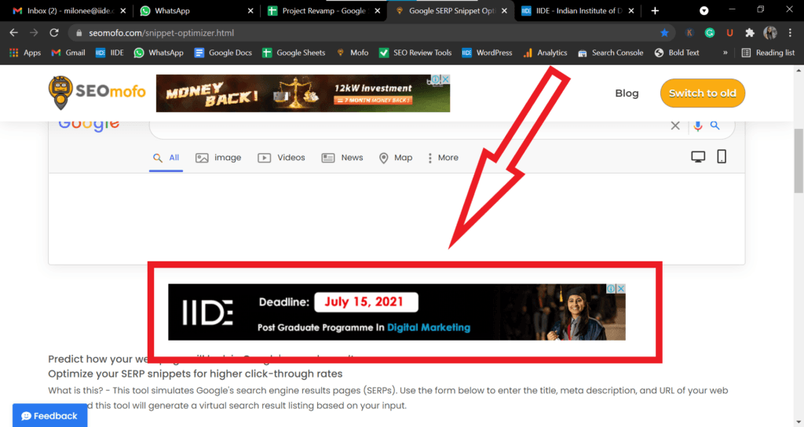Image resolution: width=804 pixels, height=427 pixels.
Task: Select the Videos results tab
Action: (282, 158)
